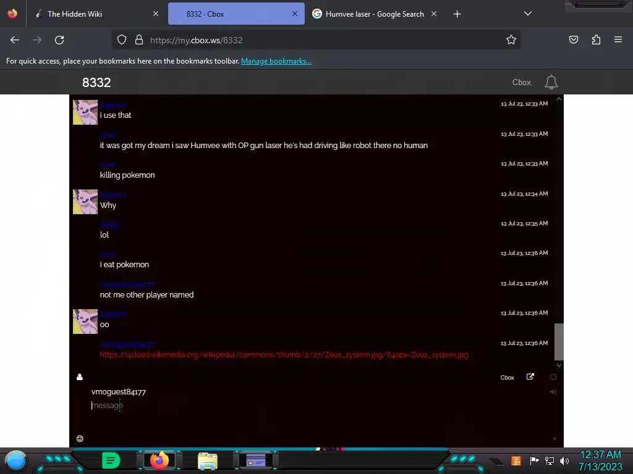
Task: Close The Hidden Wiki tab
Action: 155,14
